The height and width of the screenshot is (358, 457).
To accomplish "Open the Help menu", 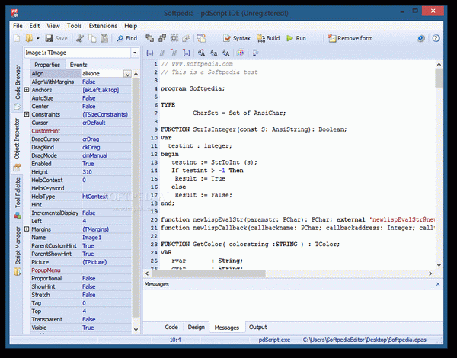I will tap(130, 26).
